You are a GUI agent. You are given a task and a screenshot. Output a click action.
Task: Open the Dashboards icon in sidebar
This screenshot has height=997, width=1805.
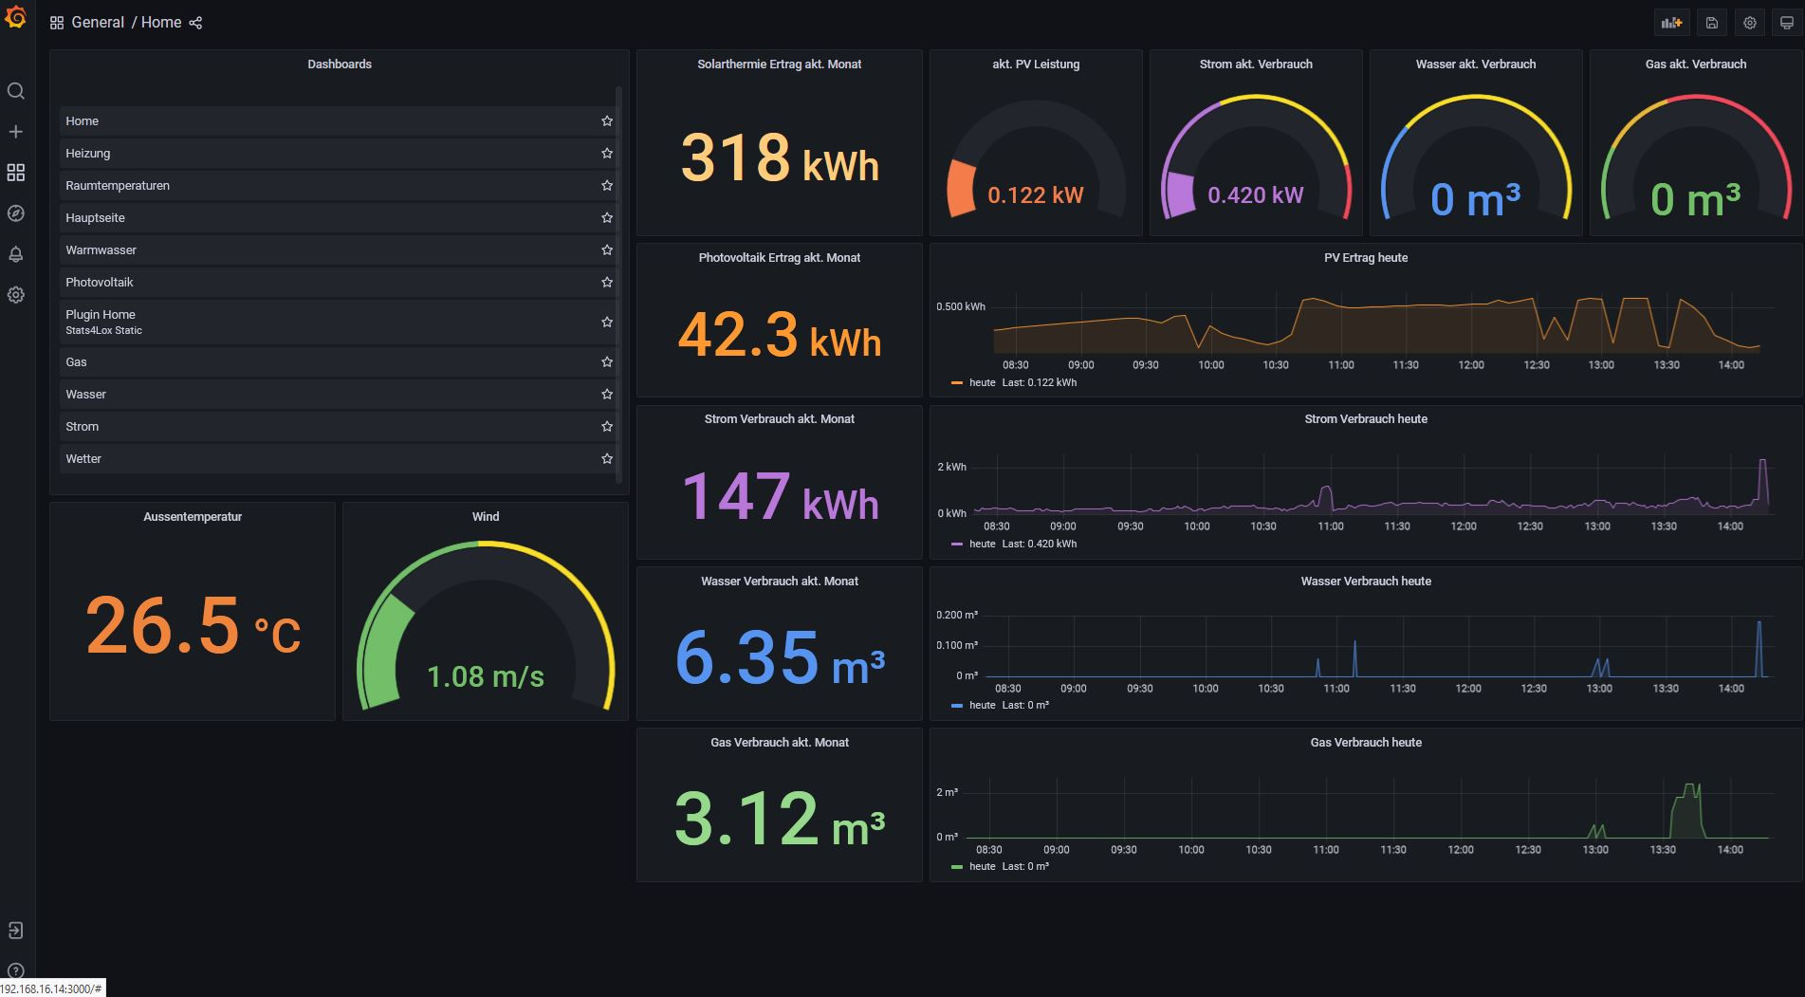(16, 173)
